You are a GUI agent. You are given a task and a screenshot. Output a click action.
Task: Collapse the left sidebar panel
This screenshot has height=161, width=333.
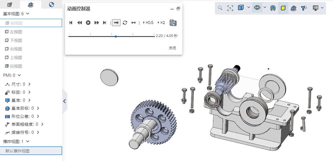(x=64, y=101)
